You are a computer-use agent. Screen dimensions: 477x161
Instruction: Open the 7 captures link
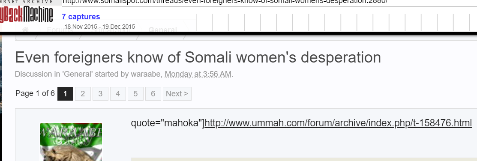(x=81, y=16)
